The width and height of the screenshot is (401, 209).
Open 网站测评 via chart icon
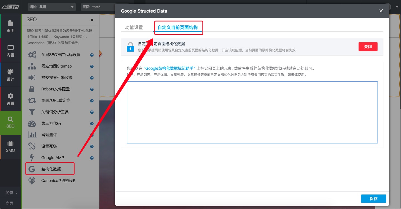32,135
